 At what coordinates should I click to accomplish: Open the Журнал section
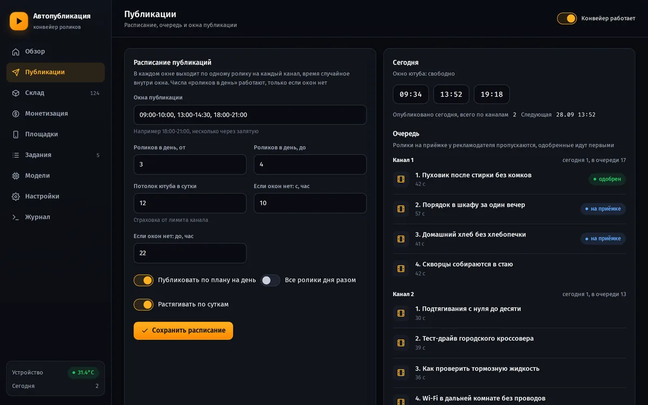(56, 217)
